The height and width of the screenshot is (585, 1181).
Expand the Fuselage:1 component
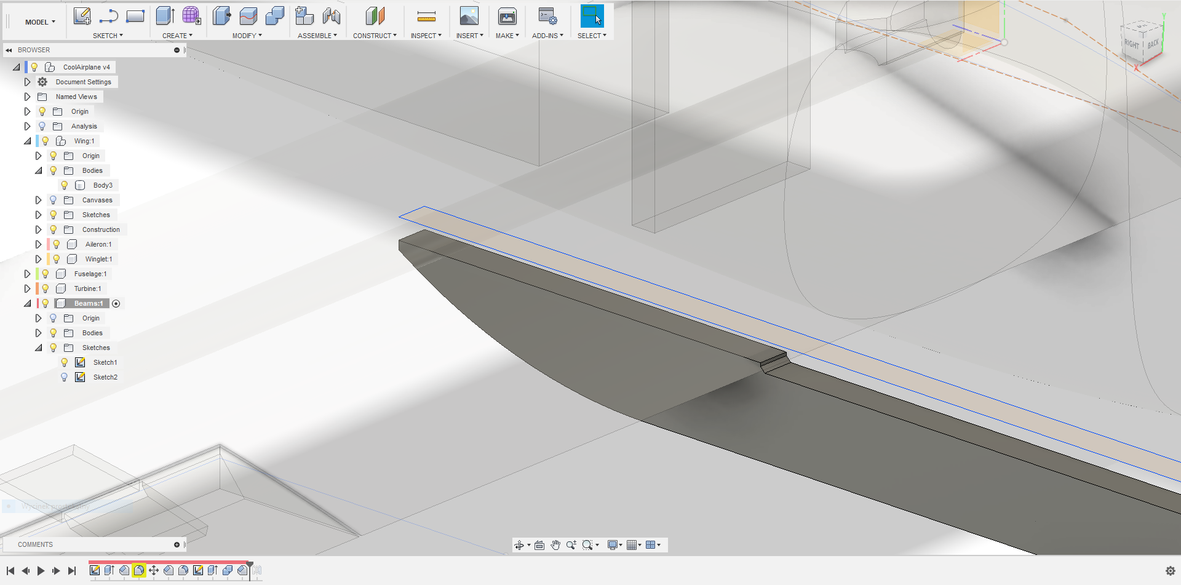(27, 274)
